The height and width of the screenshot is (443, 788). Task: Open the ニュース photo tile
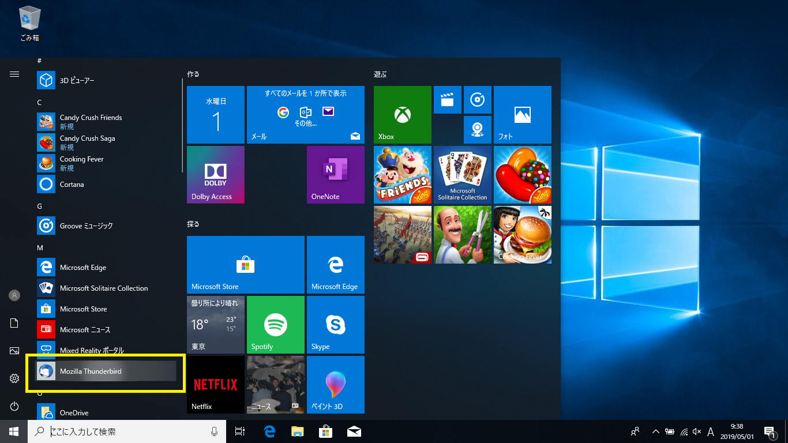pos(276,385)
